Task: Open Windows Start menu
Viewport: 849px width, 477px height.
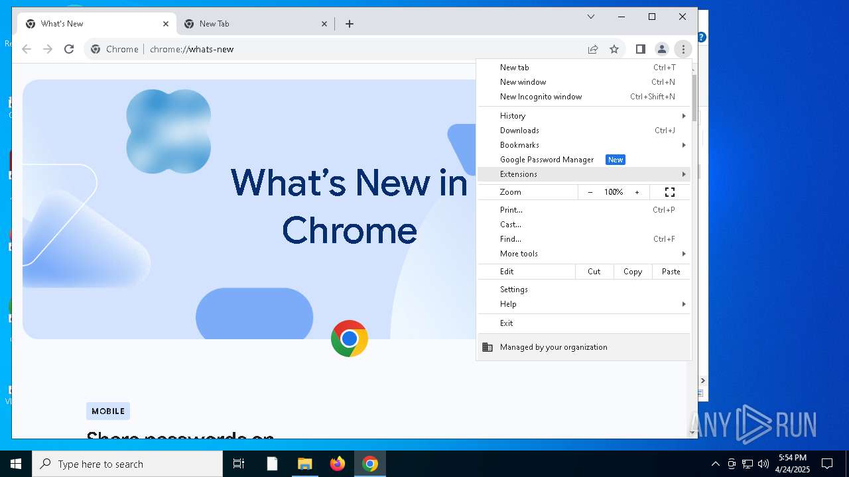Action: coord(16,464)
